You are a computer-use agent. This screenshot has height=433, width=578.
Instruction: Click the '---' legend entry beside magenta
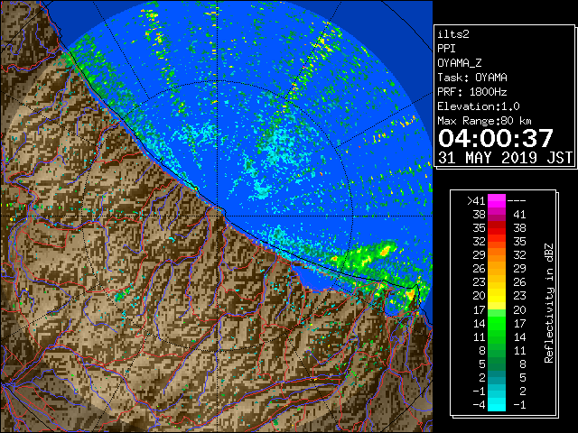click(517, 201)
